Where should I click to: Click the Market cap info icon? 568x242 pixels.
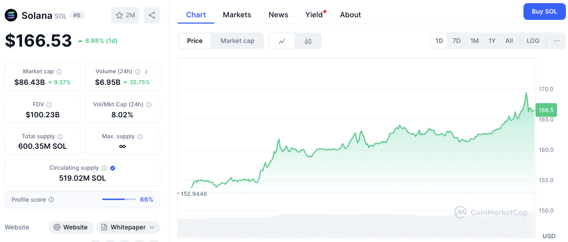click(59, 71)
